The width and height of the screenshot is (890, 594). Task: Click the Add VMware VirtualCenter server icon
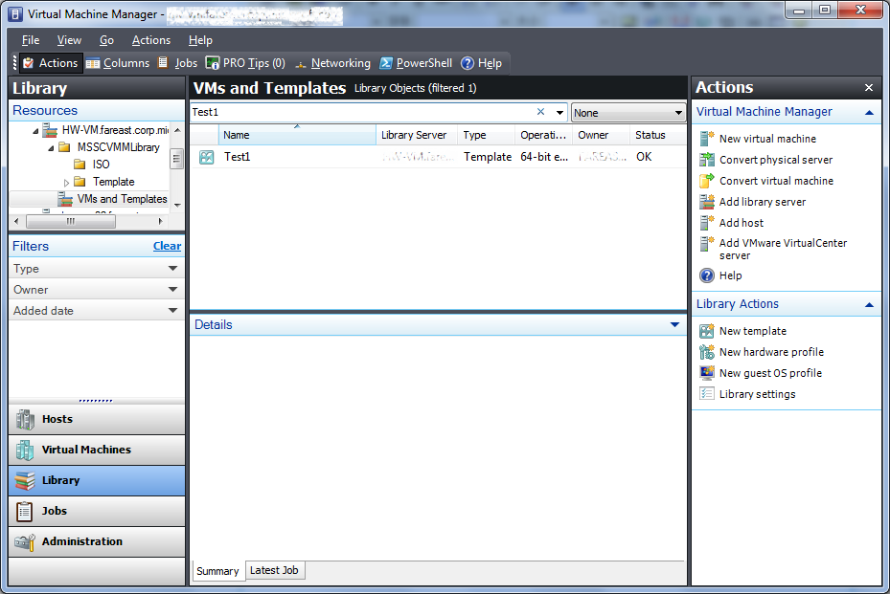pos(707,244)
